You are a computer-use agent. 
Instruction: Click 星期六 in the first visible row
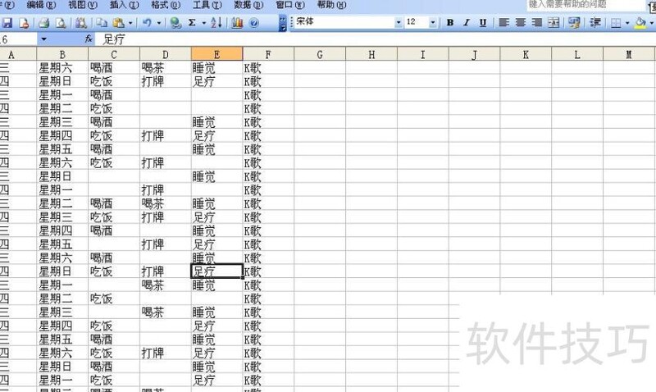62,68
